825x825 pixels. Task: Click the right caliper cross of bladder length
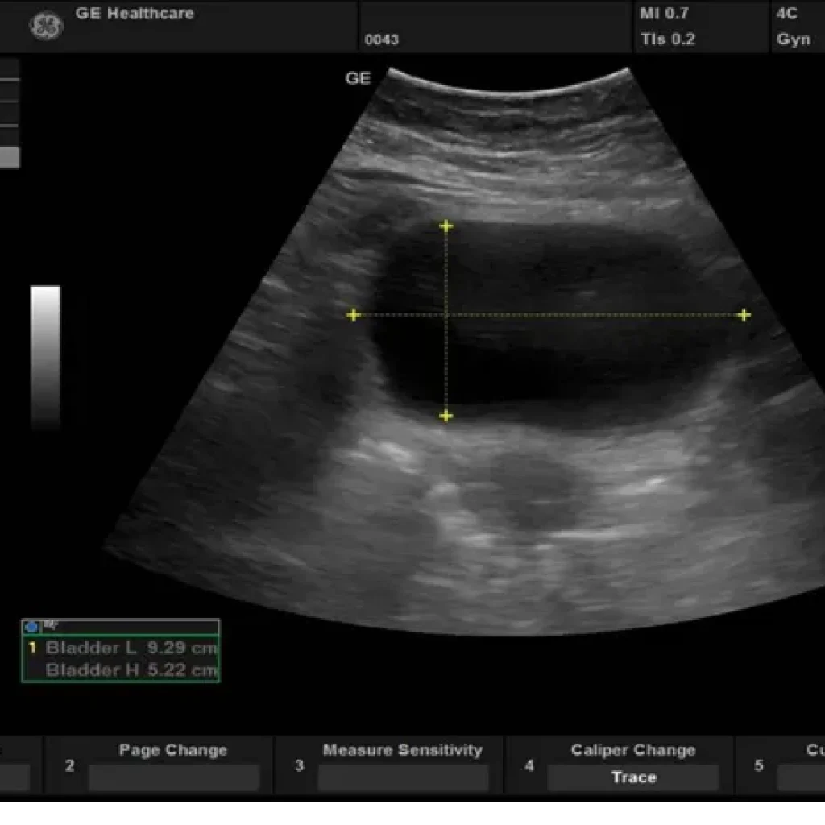(744, 315)
